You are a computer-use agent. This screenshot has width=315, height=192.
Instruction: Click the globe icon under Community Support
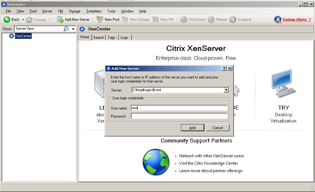156,162
